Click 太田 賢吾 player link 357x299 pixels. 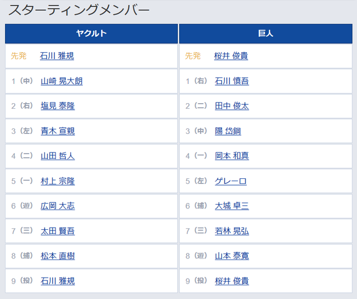[x=58, y=231]
